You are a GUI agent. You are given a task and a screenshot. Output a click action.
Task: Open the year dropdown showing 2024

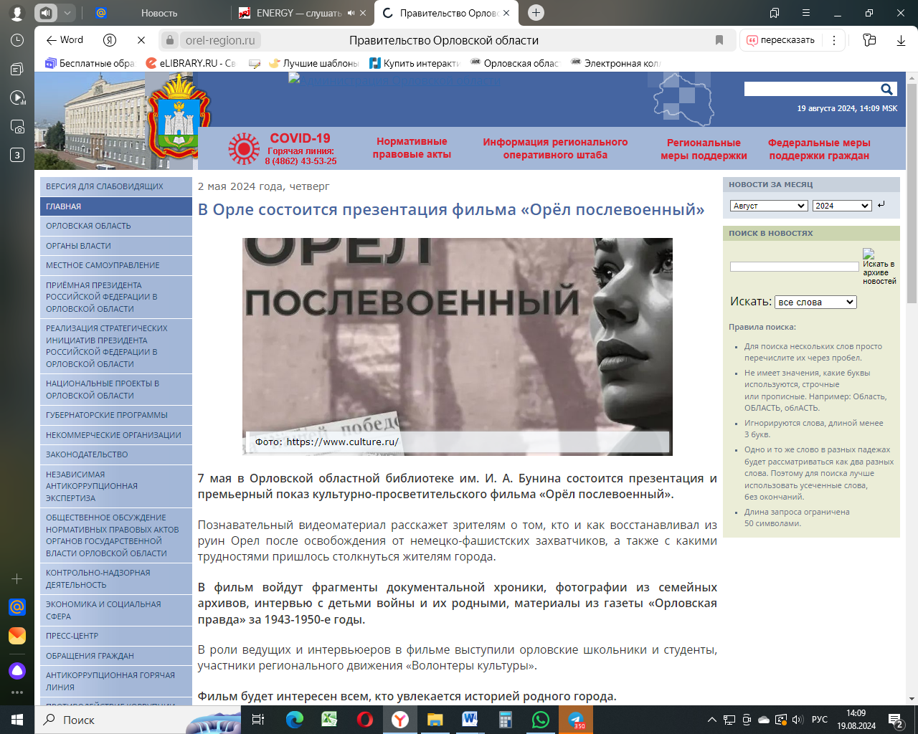tap(842, 206)
